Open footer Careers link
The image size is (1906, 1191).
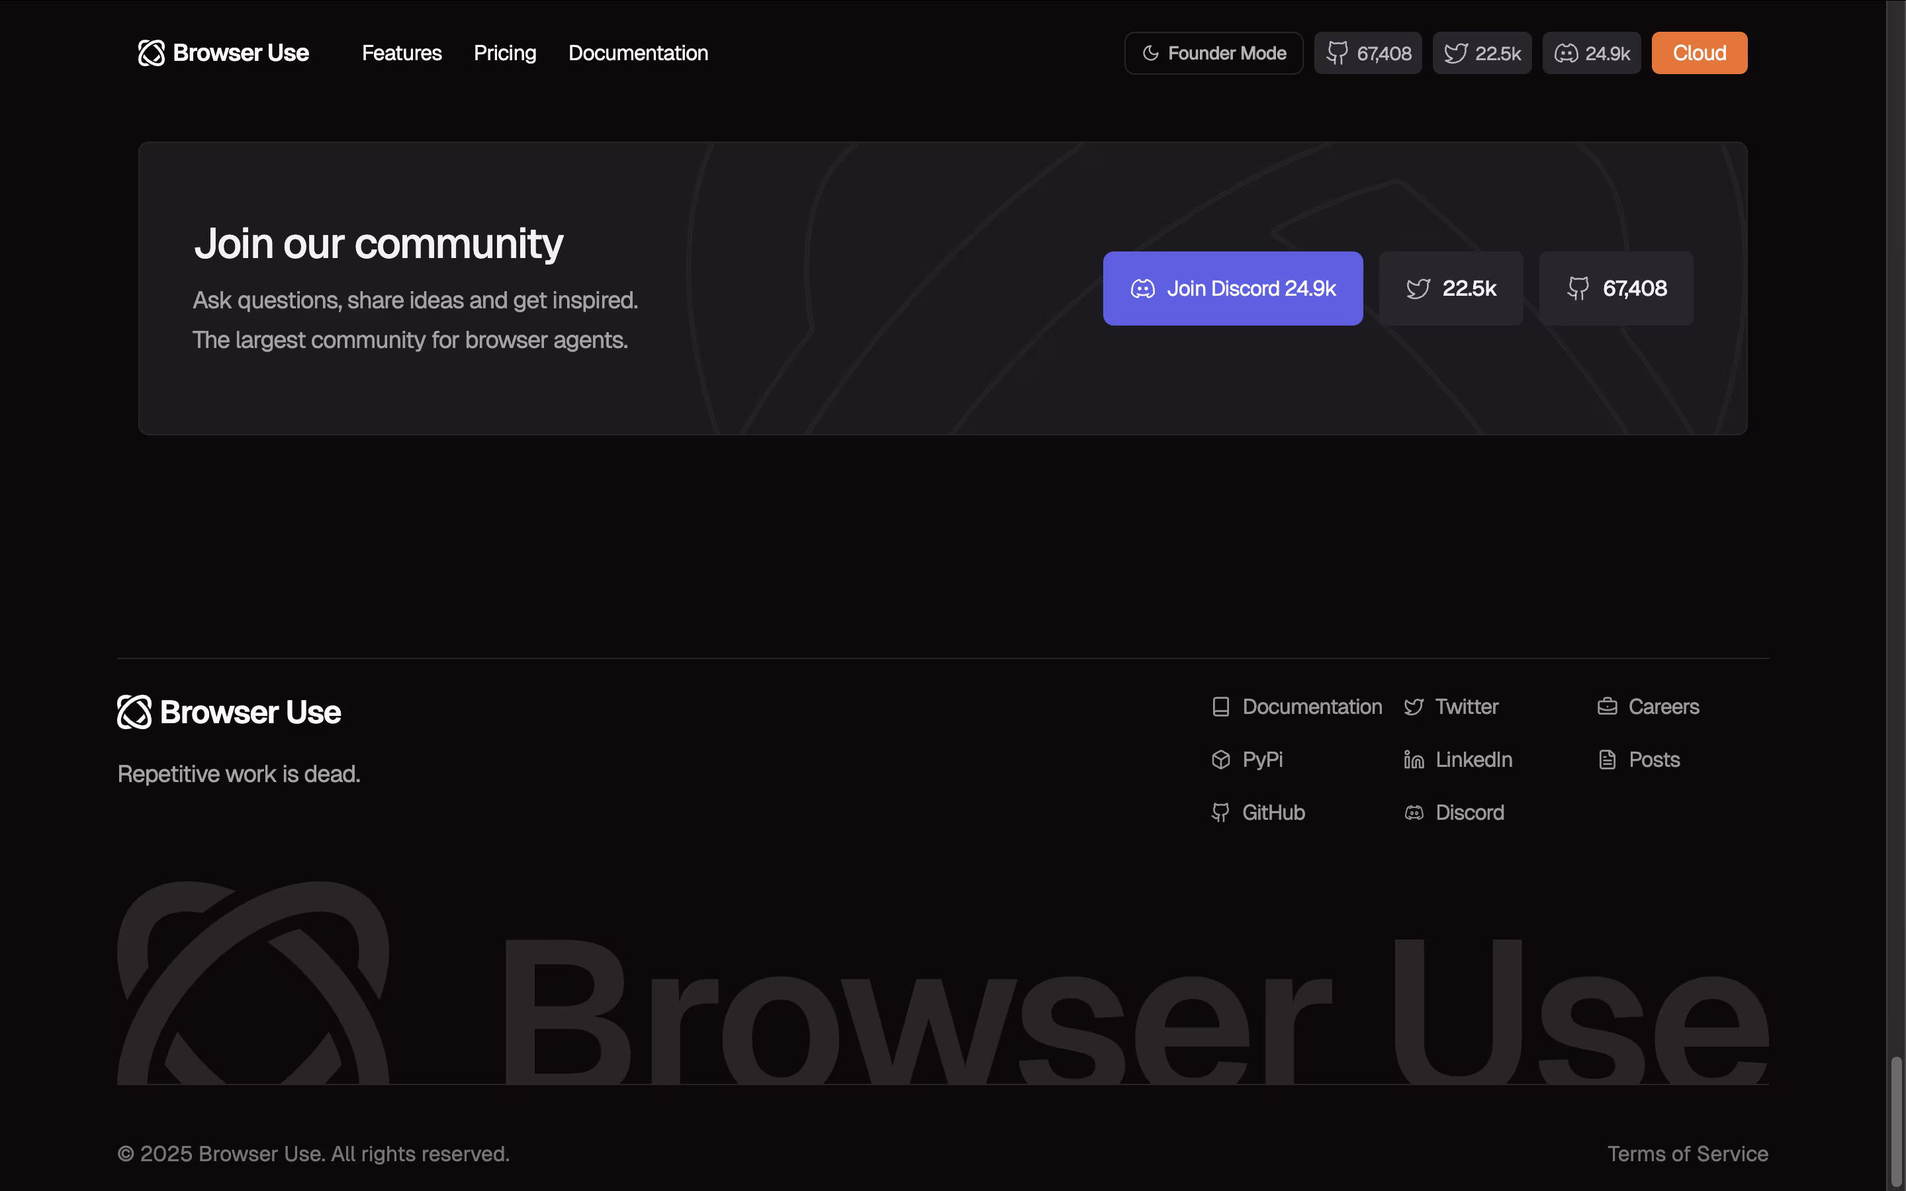(x=1663, y=707)
